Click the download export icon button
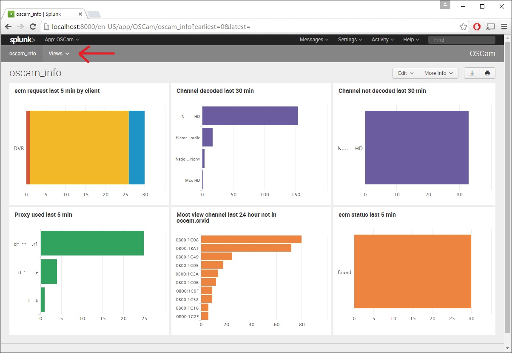This screenshot has height=353, width=512. pyautogui.click(x=472, y=73)
